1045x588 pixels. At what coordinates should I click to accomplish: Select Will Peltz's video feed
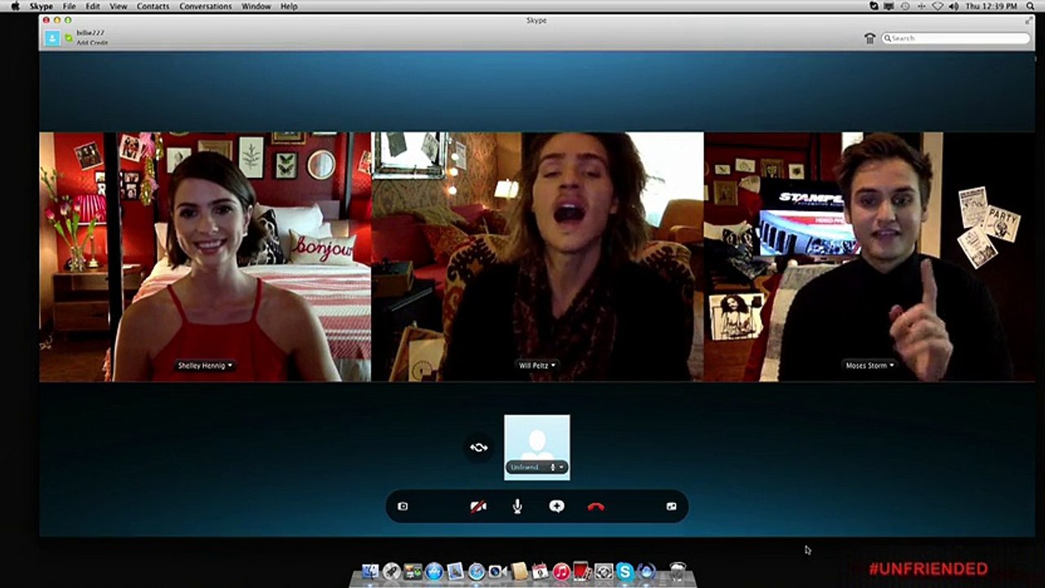point(537,256)
